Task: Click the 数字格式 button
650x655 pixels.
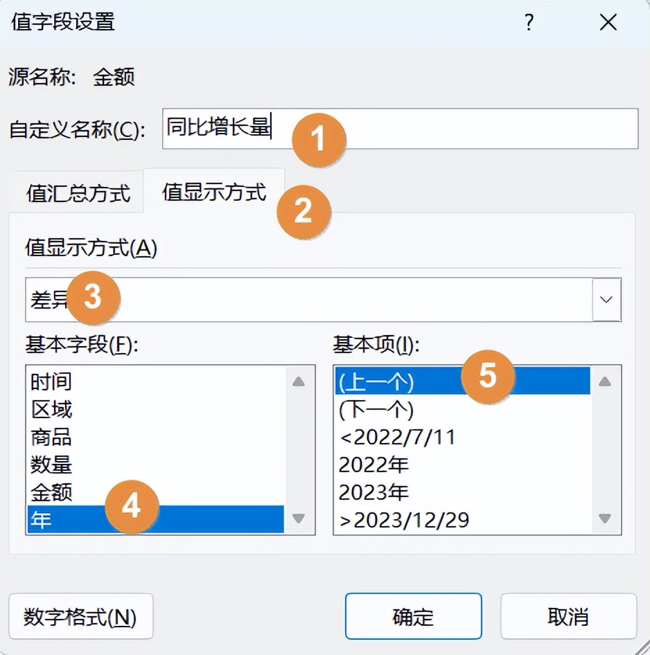Action: point(81,616)
